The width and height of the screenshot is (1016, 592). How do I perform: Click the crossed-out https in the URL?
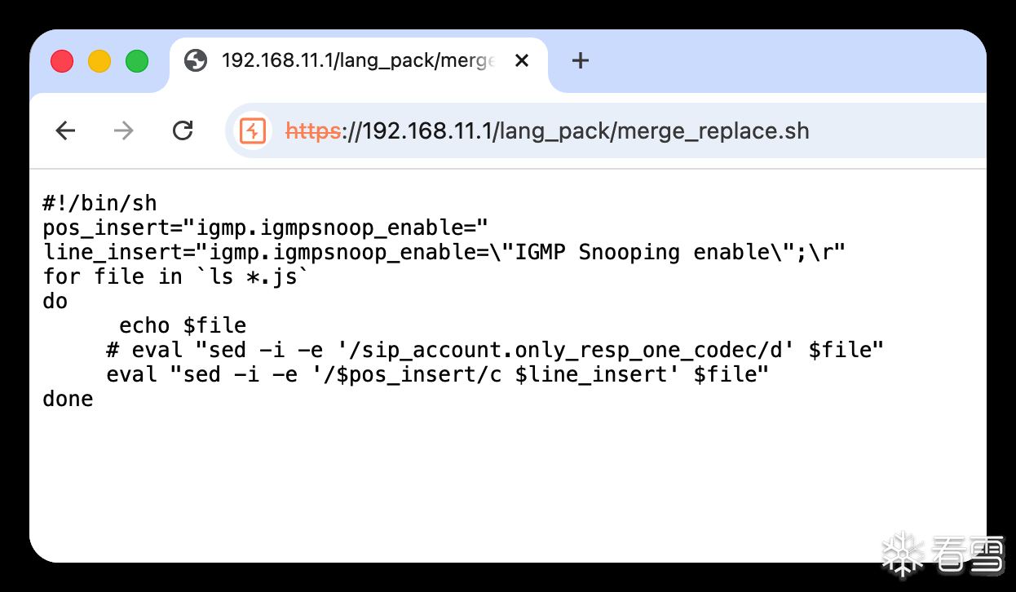pyautogui.click(x=313, y=130)
